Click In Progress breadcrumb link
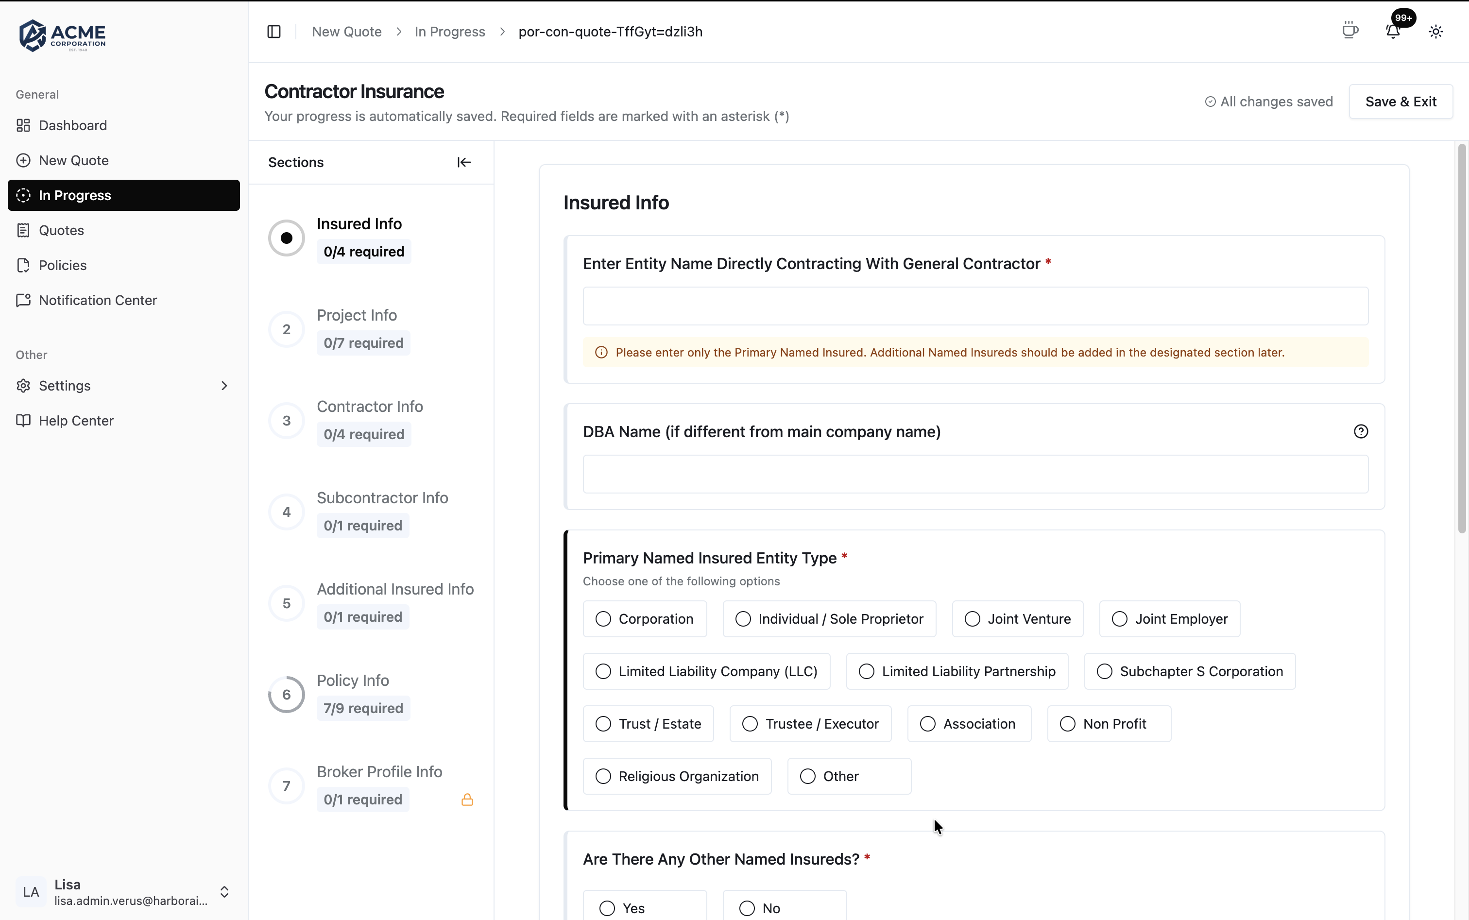Screen dimensions: 1469x920 450,32
